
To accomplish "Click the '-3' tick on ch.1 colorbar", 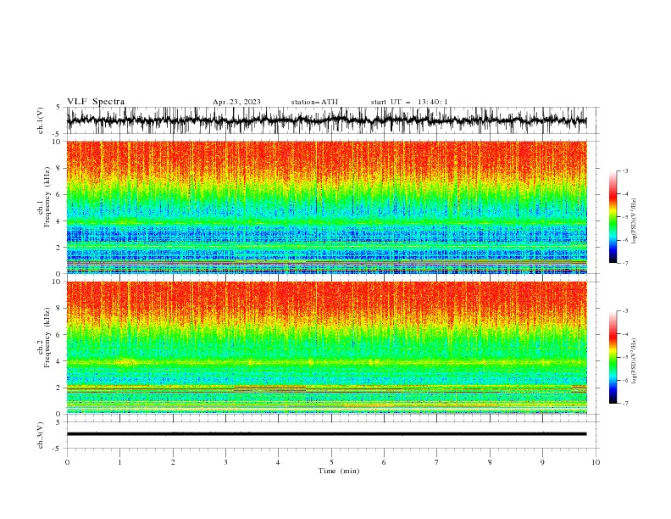I will (625, 170).
